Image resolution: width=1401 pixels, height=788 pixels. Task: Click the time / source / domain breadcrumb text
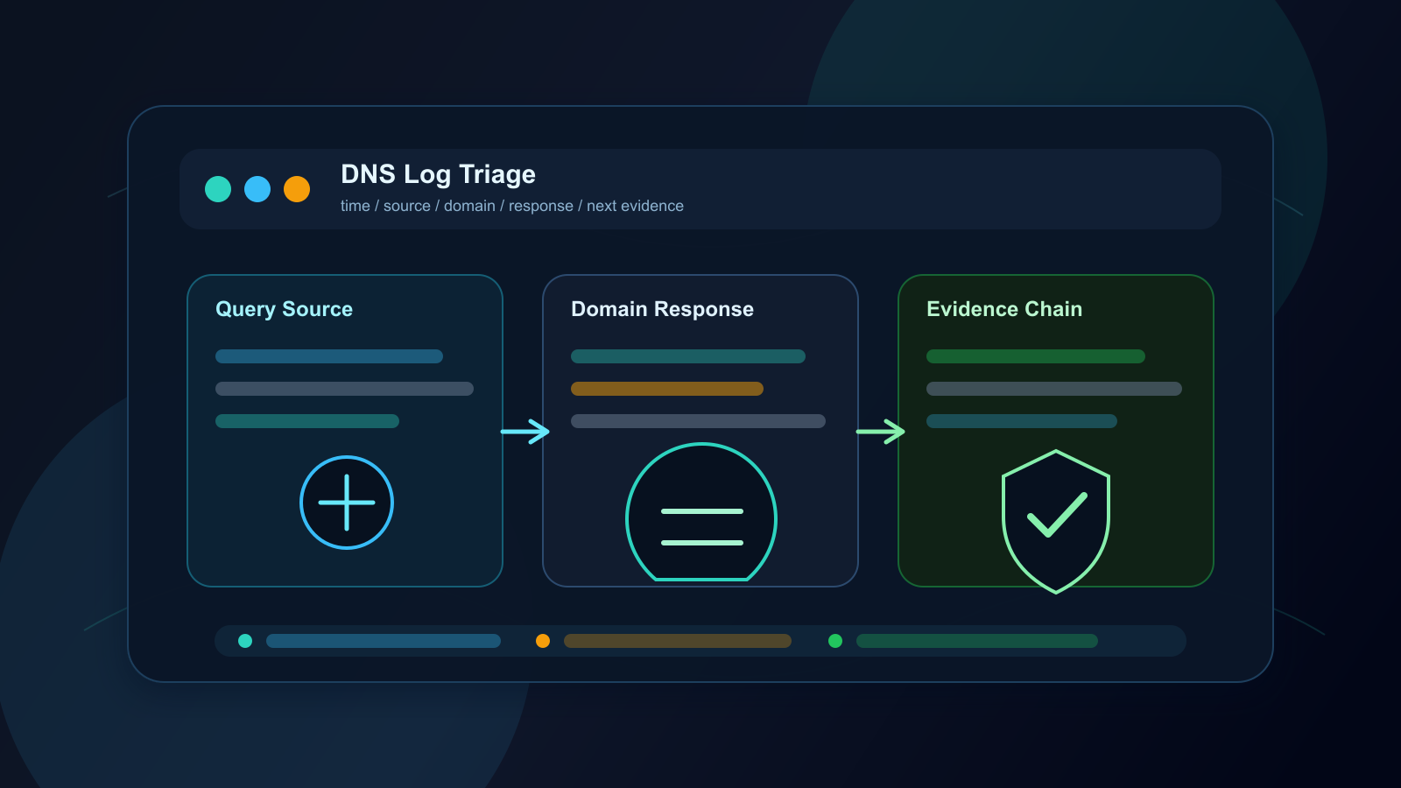[512, 206]
